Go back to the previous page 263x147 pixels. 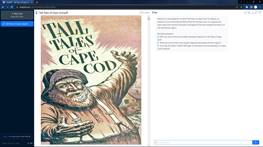(x=3, y=7)
